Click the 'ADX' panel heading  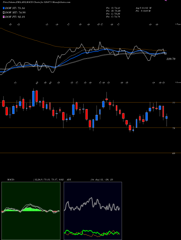(69, 180)
